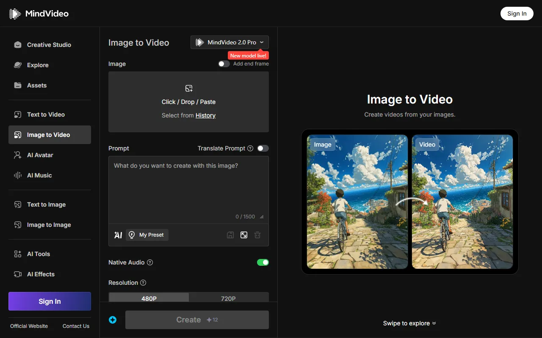Click the trash icon to clear prompt
This screenshot has height=338, width=542.
point(257,235)
